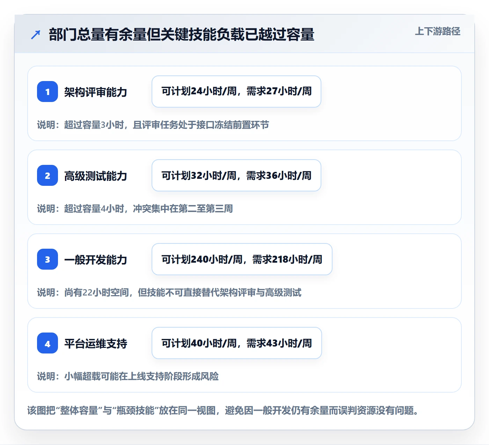Select the title 部门总量有余量但关键技能负载已越过容量

[182, 35]
